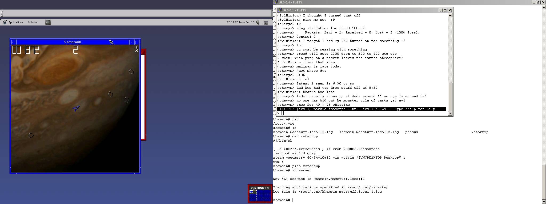Click the PuTTY icon in the 10.0.0.1 title bar
The width and height of the screenshot is (546, 204).
[x=280, y=10]
